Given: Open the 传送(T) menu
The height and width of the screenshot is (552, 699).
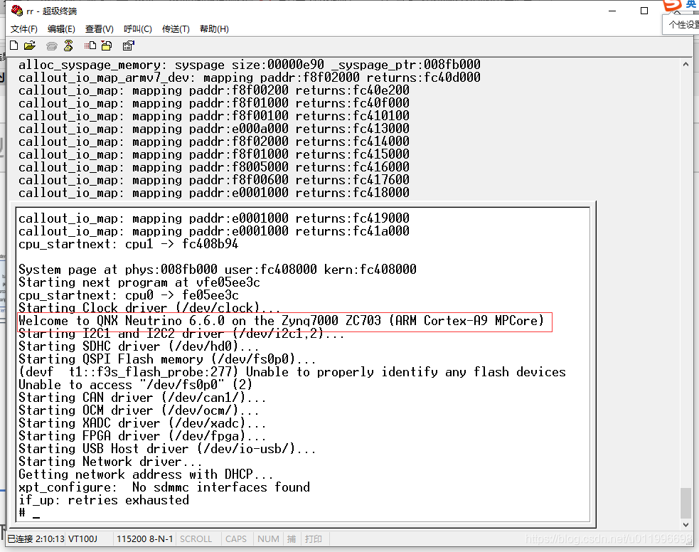Looking at the screenshot, I should point(176,29).
